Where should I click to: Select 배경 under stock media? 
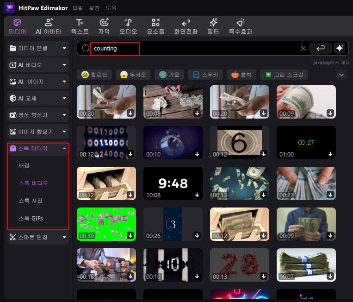click(x=24, y=165)
